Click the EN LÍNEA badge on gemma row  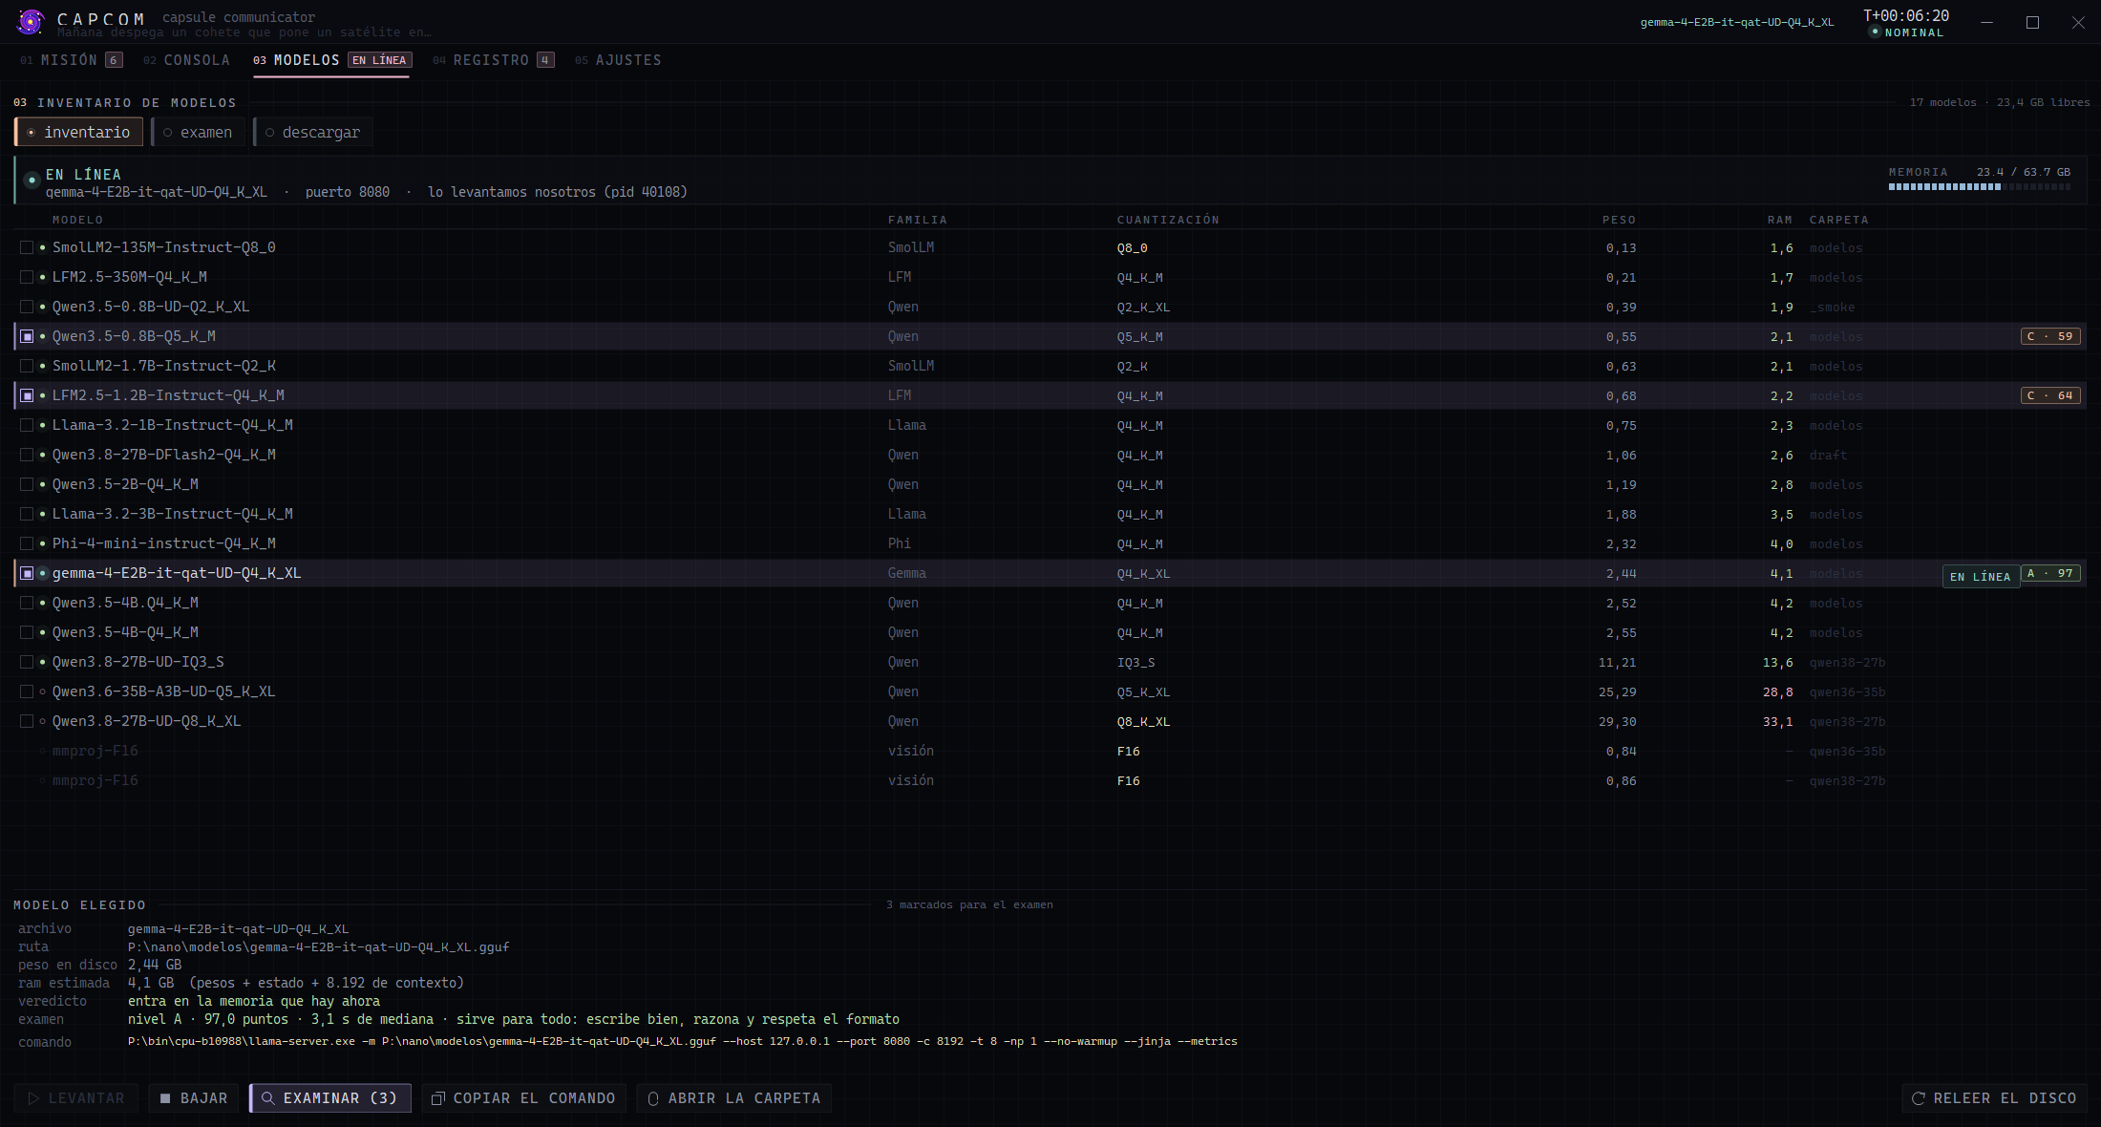pyautogui.click(x=1982, y=577)
